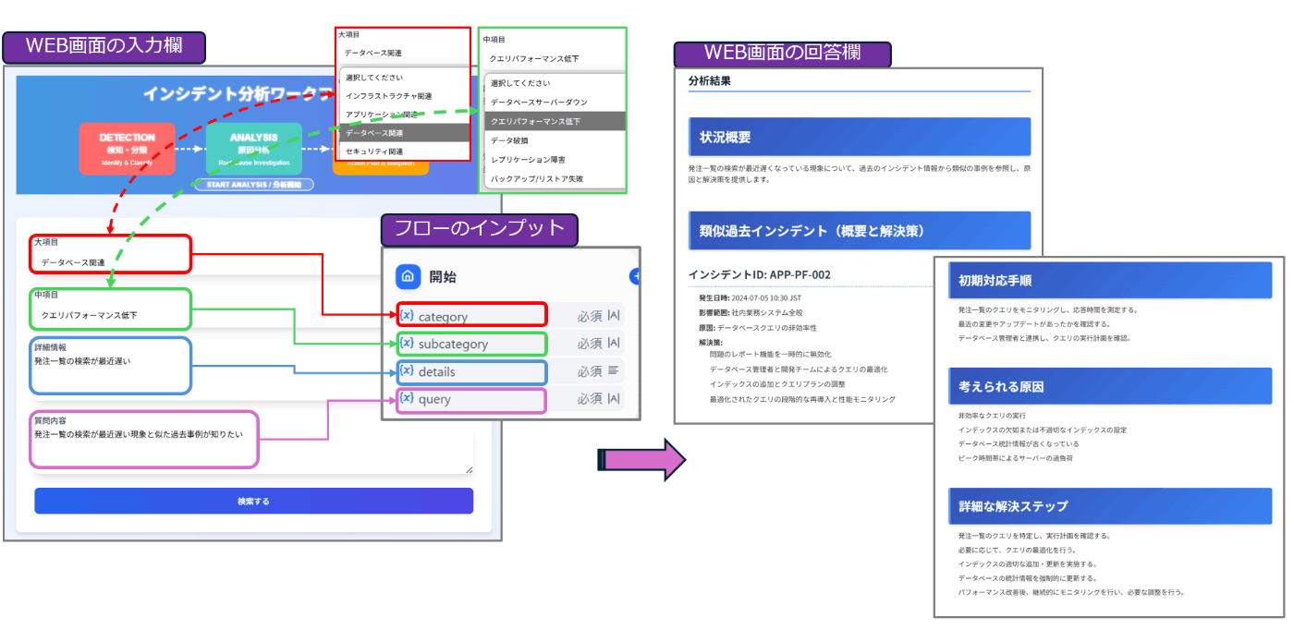Select バックアップ/リストア失敗 from the 中項目 list

pyautogui.click(x=555, y=178)
